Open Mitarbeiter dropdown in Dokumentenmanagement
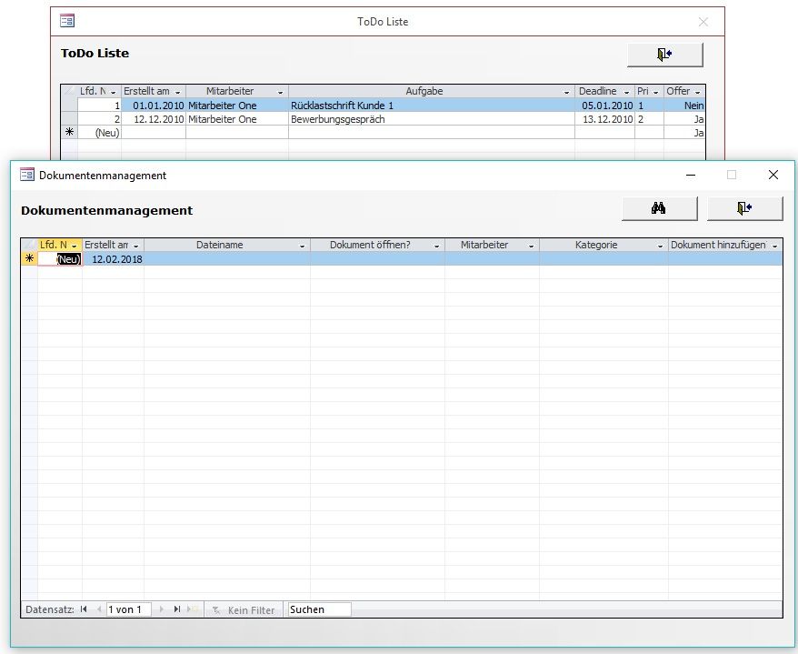 coord(532,246)
